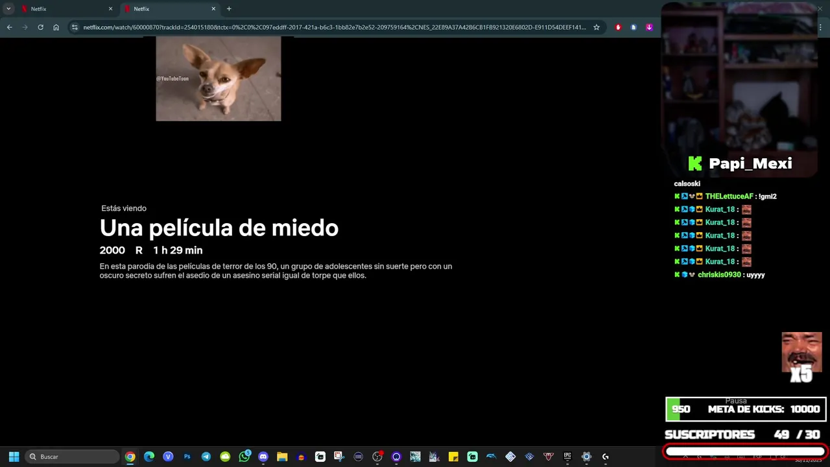Bookmark this page with the star icon
830x467 pixels.
coord(597,27)
